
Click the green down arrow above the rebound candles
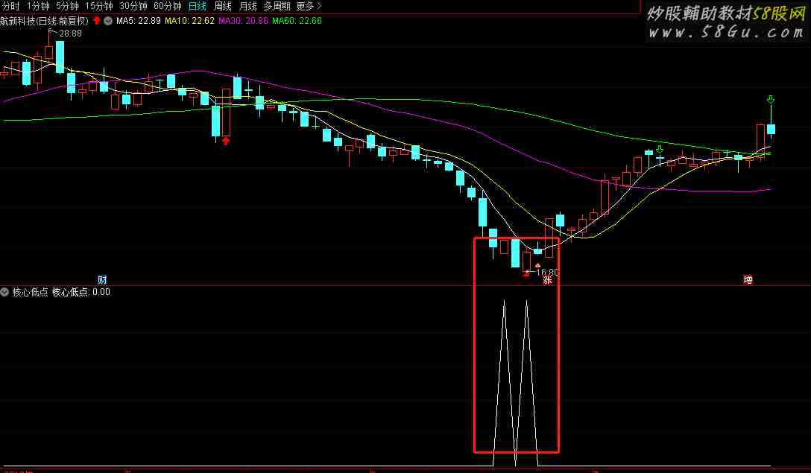(660, 150)
